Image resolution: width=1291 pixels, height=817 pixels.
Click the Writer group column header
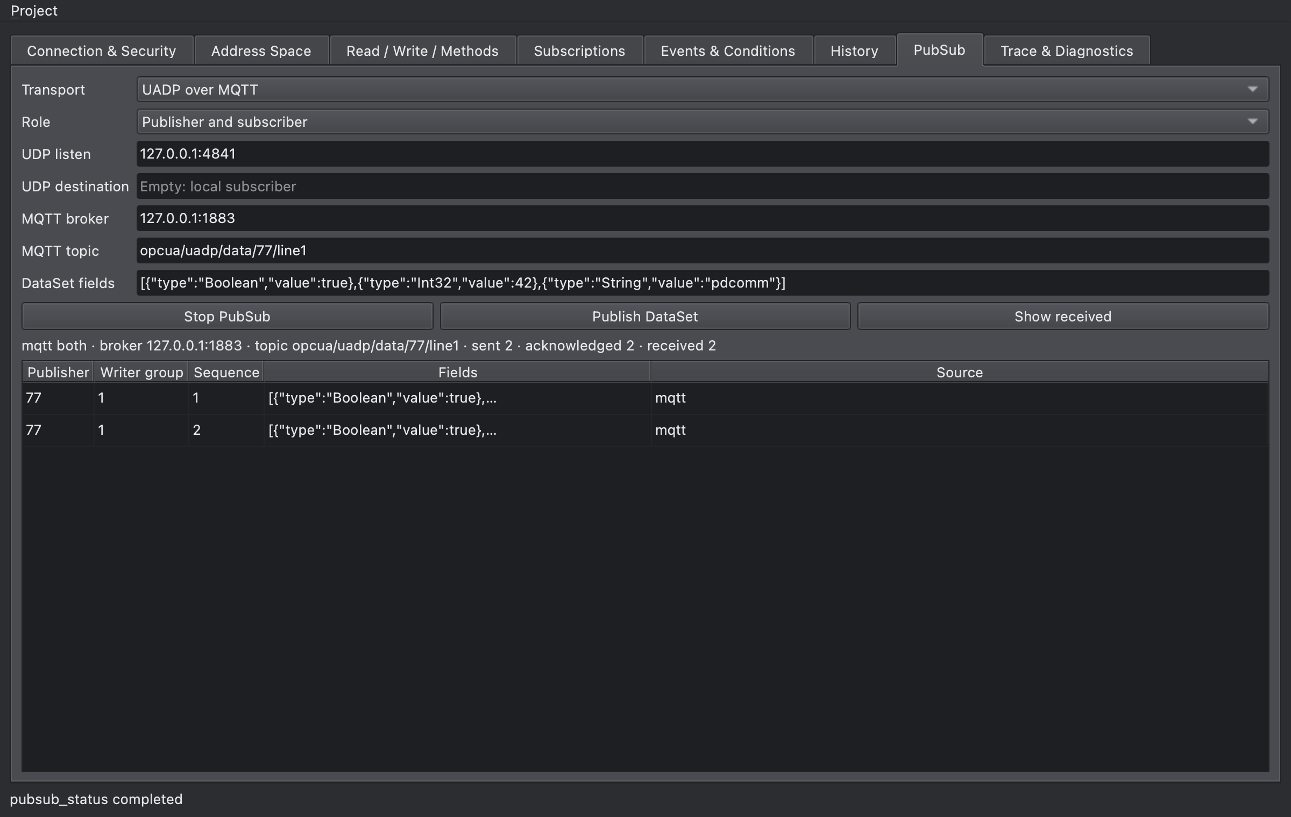(141, 372)
